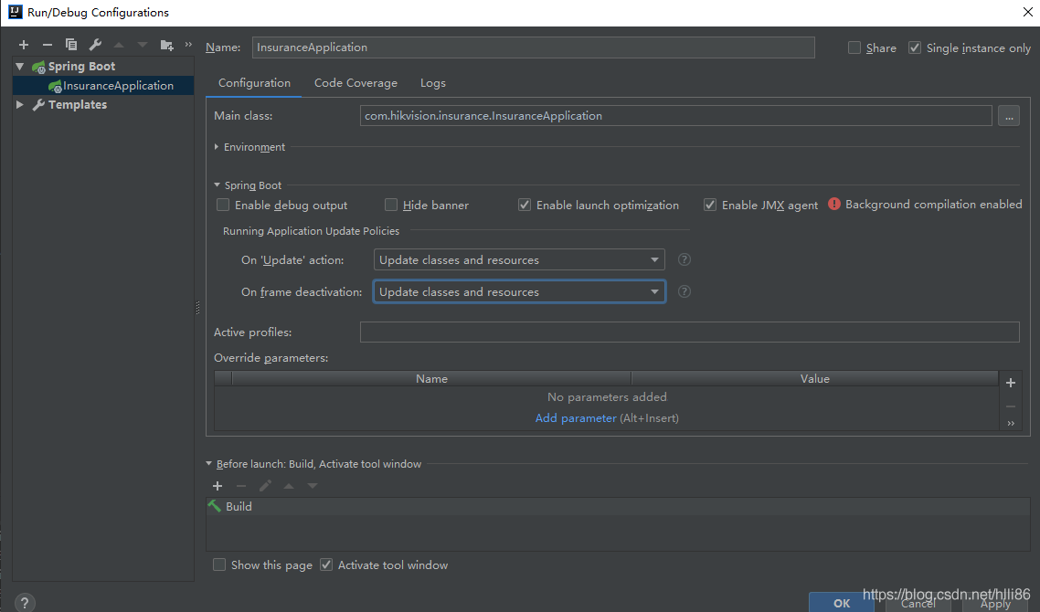1040x612 pixels.
Task: Click the Name input field
Action: tap(534, 47)
